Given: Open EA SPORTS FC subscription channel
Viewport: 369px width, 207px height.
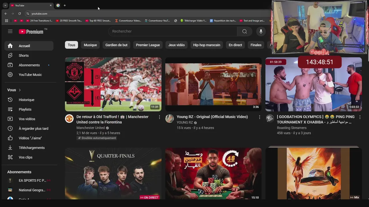Looking at the screenshot, I should click(x=29, y=181).
